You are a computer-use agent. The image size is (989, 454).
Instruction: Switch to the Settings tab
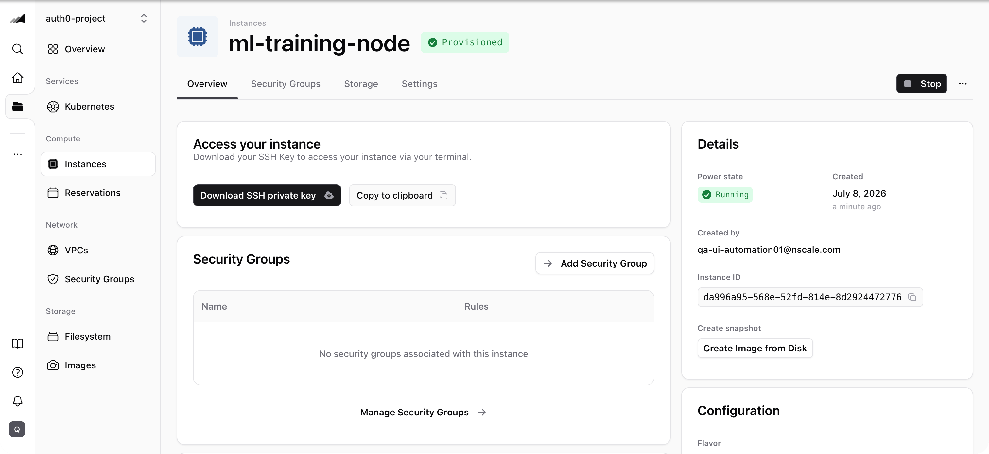420,84
